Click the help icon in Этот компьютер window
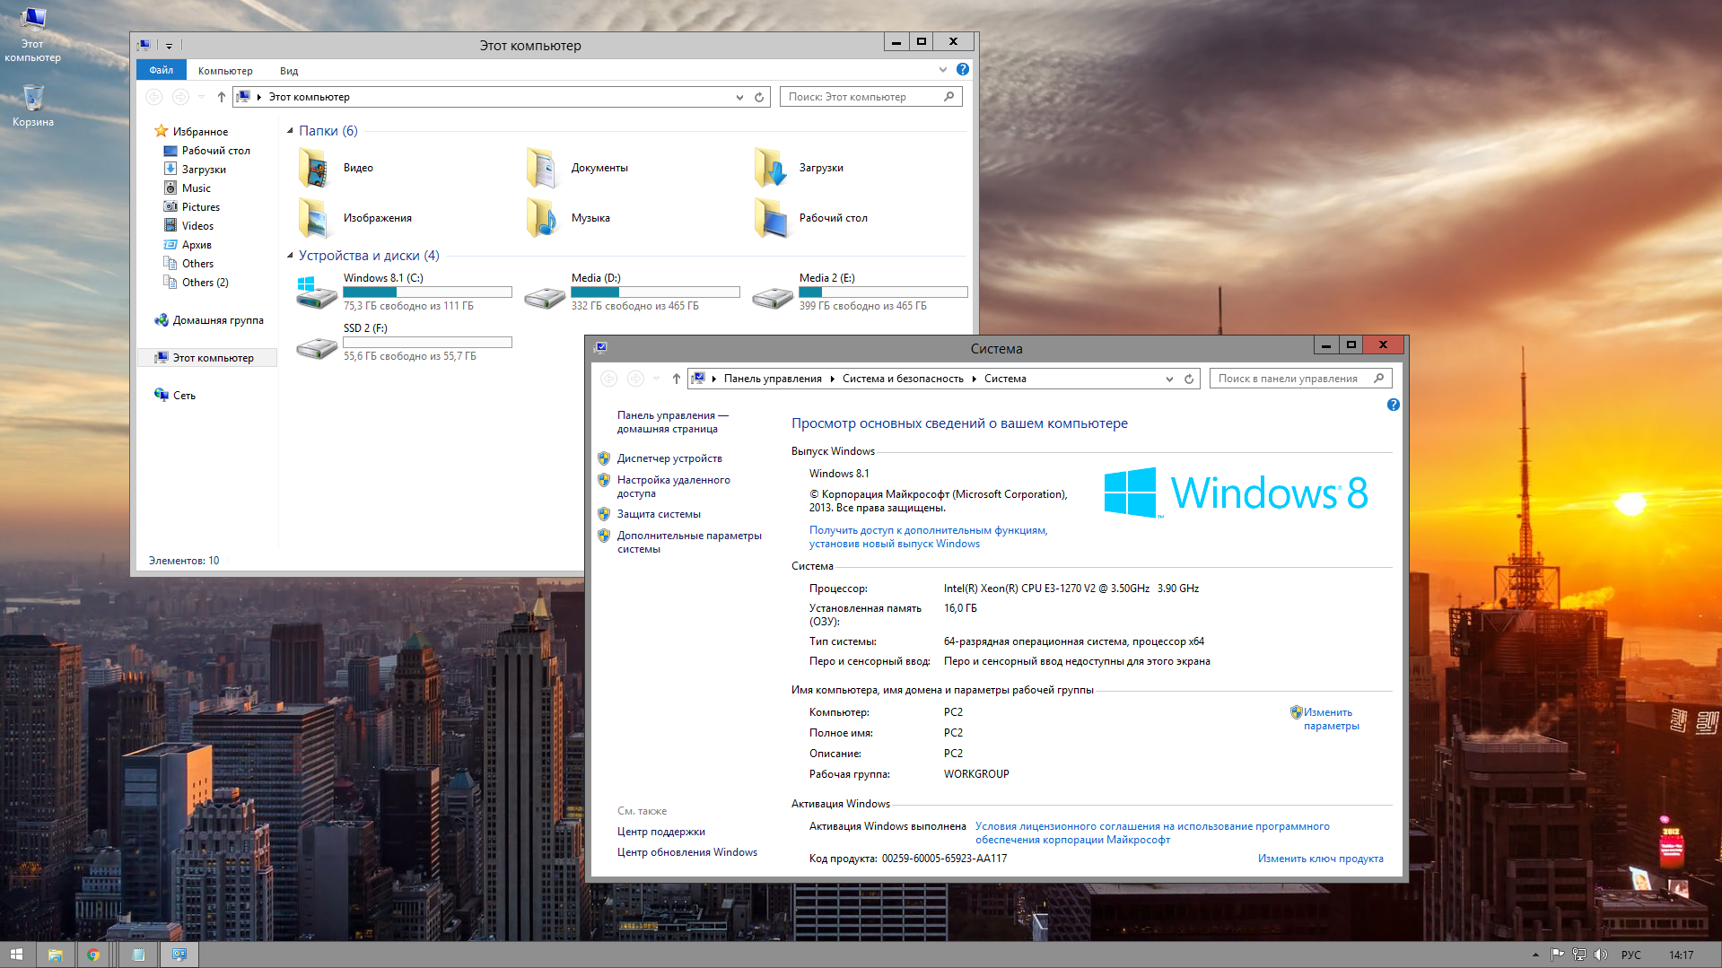This screenshot has width=1722, height=968. [x=963, y=69]
